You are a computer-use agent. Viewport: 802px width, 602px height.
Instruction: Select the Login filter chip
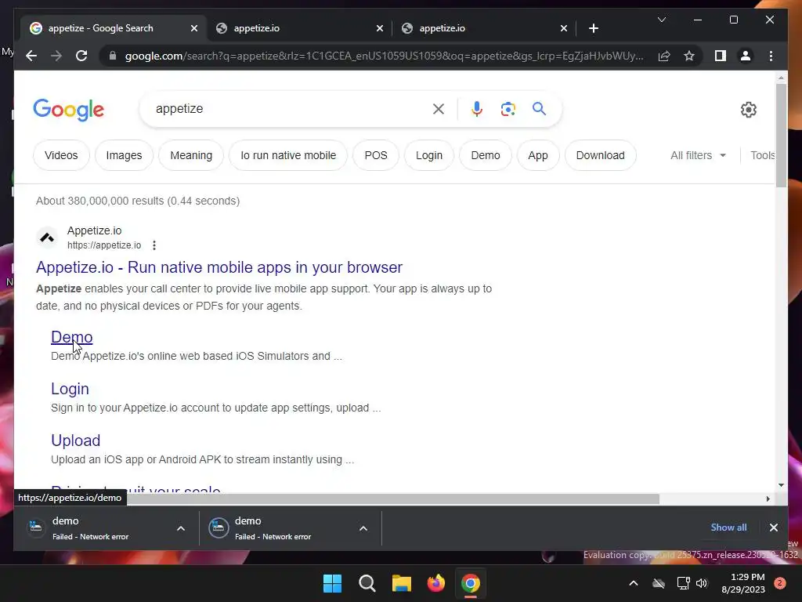pos(428,155)
